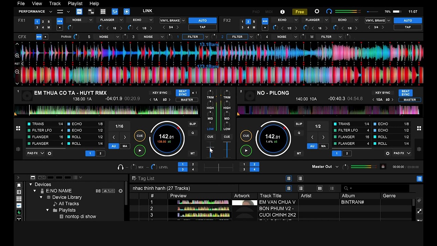This screenshot has height=246, width=437.
Task: Click the track search magnifier icon
Action: point(346,188)
